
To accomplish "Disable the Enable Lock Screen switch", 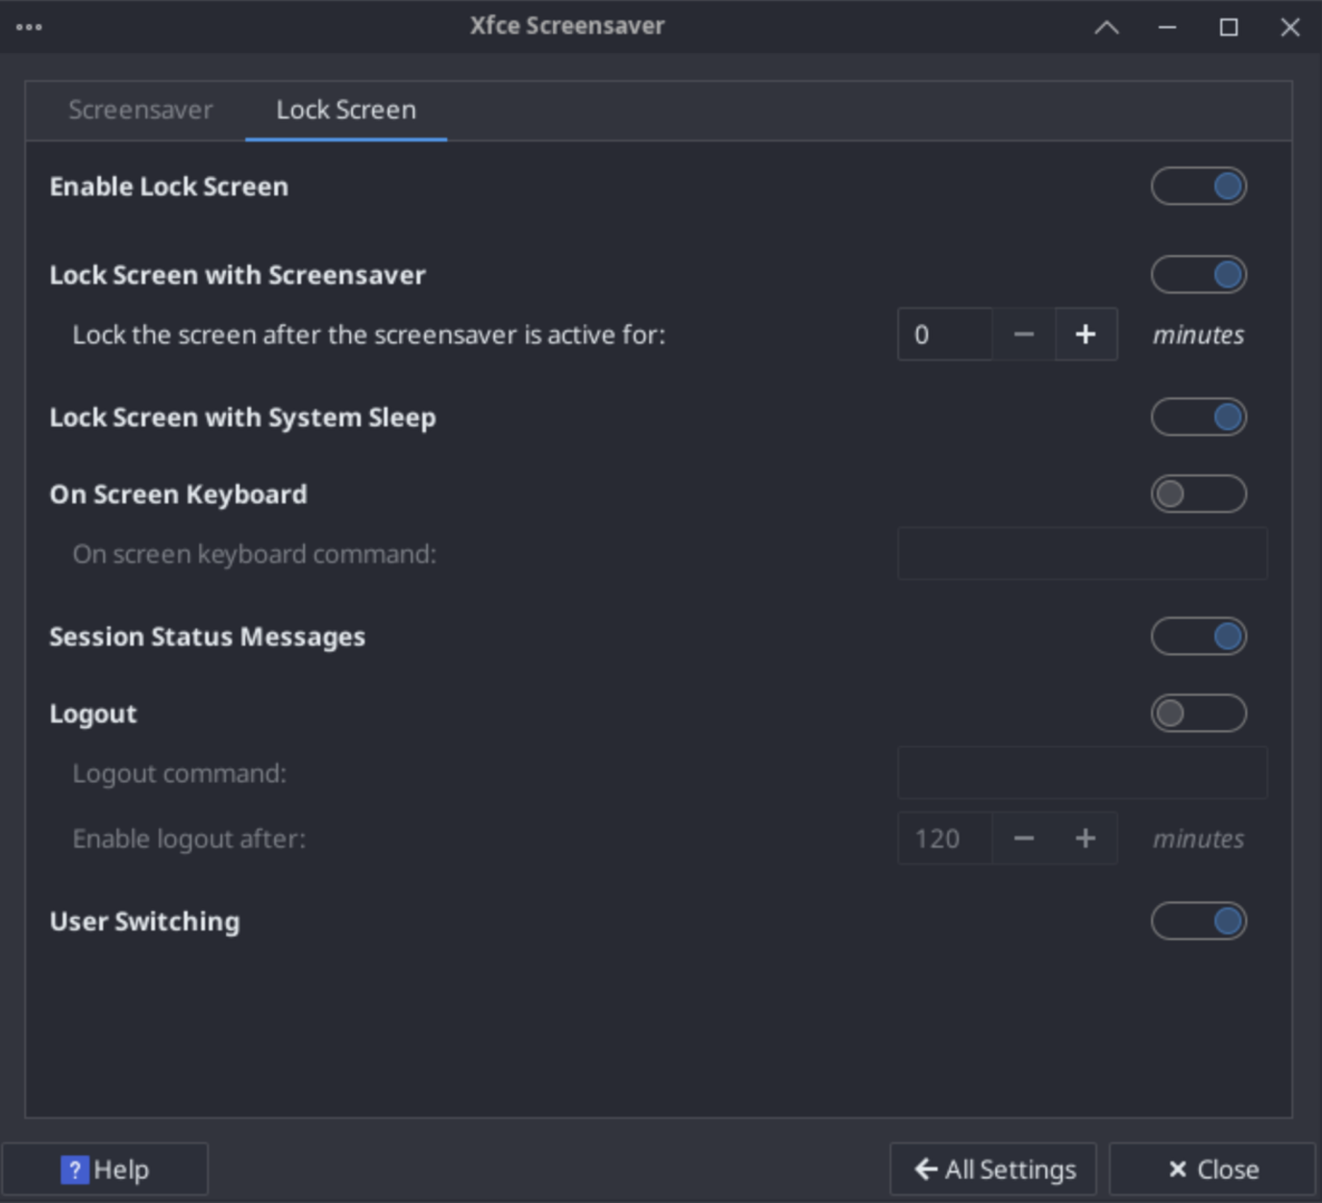I will pos(1198,187).
